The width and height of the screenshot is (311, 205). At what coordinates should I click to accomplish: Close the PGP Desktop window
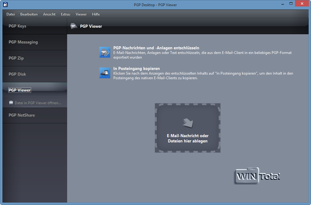[302, 4]
